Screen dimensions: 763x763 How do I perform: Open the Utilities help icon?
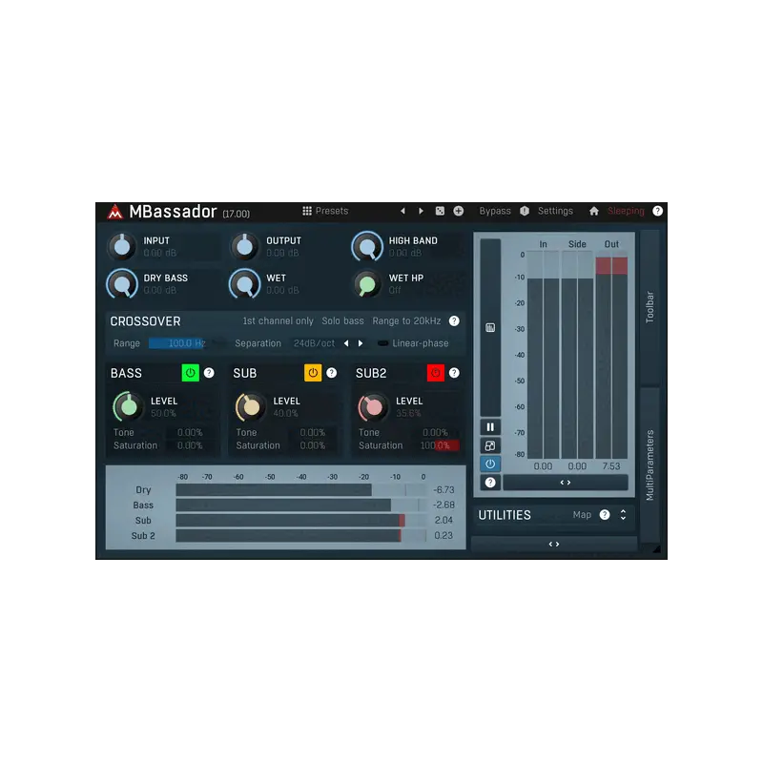point(605,515)
